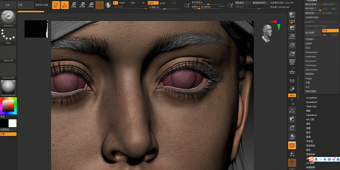Open the 主页 home tab
340x170 pixels.
pyautogui.click(x=8, y=5)
